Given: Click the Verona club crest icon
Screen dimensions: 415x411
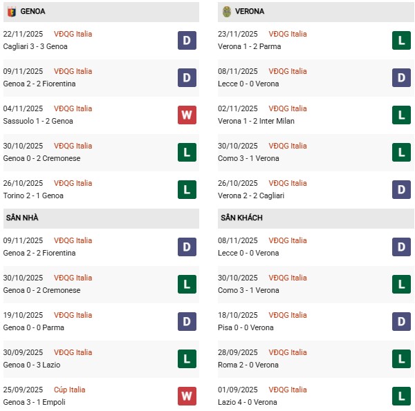Looking at the screenshot, I should pos(227,12).
